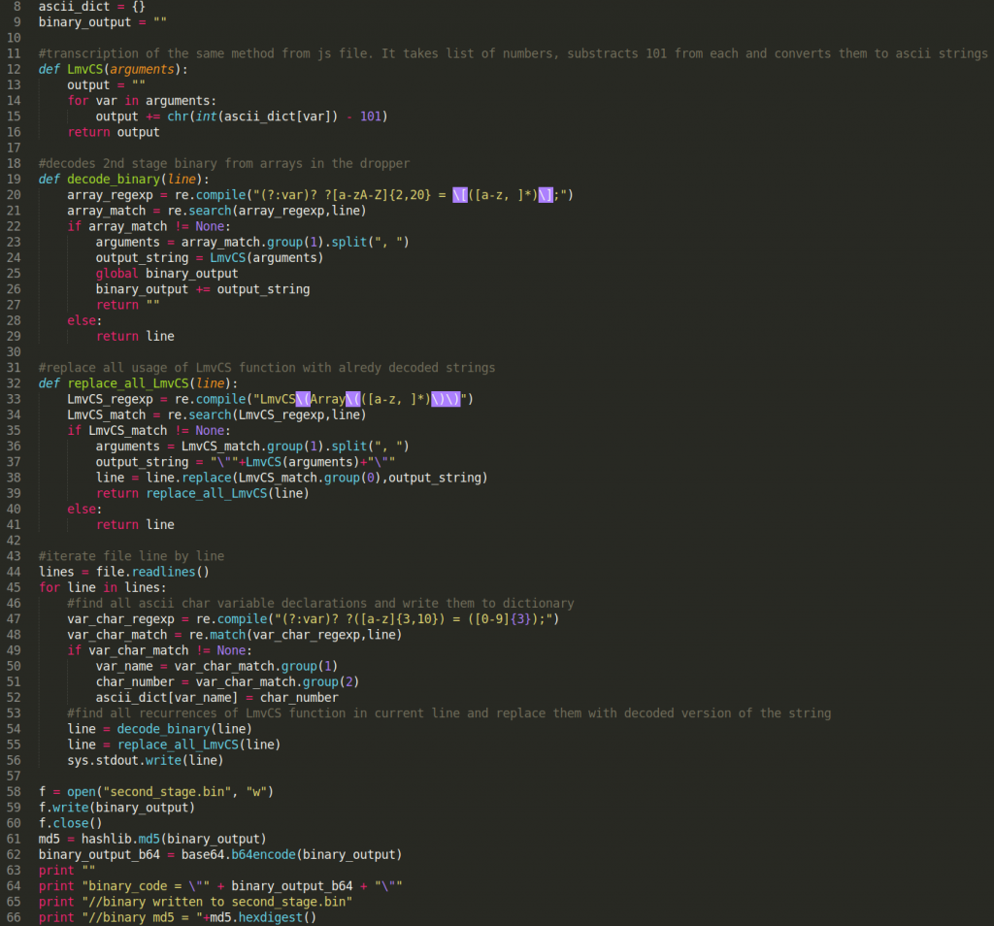Click the LmvCS function name in its definition
Screen dimensions: 994x926
pos(85,69)
